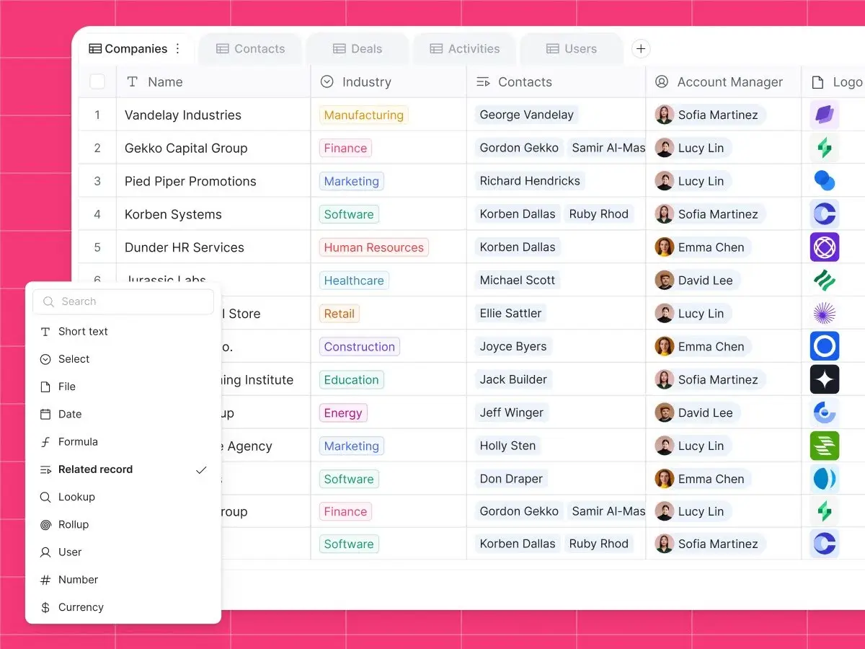Click the Rollup spiral icon

45,524
